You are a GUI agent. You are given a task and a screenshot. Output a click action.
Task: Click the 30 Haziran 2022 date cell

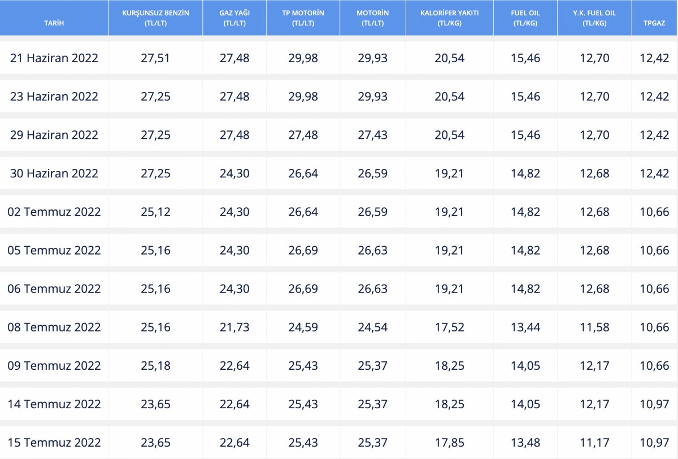point(54,173)
